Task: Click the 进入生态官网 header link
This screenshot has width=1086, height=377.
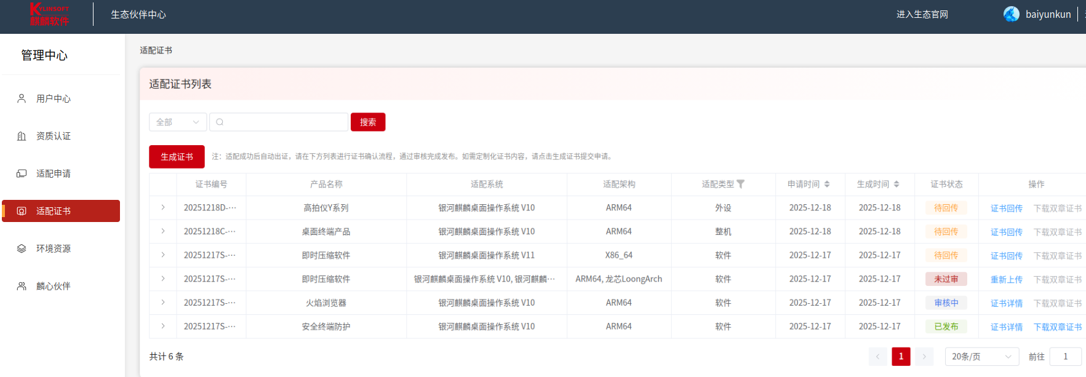Action: click(x=922, y=14)
